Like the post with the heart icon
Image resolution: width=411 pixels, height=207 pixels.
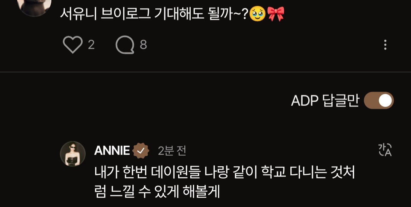click(x=73, y=45)
